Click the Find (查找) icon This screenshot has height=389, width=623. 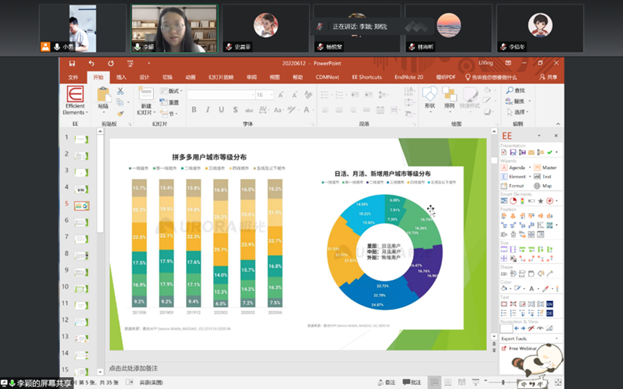[x=515, y=90]
